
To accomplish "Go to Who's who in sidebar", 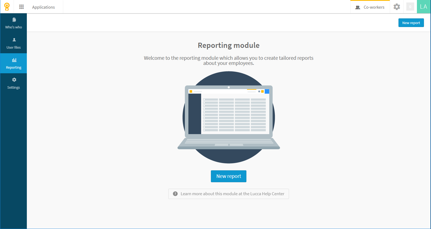I will click(x=14, y=23).
